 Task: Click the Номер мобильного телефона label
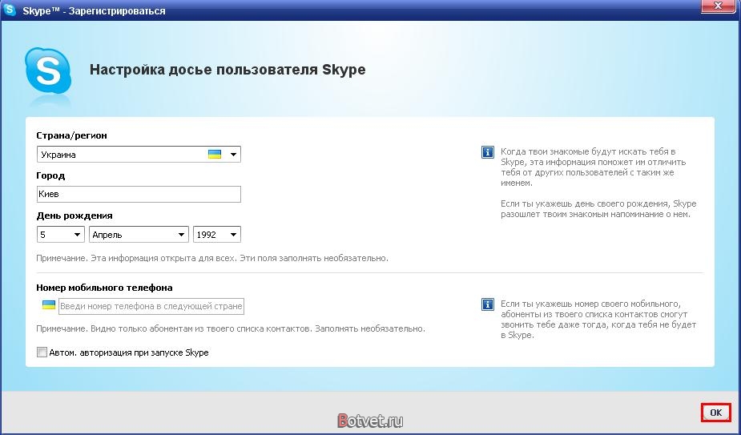coord(104,288)
